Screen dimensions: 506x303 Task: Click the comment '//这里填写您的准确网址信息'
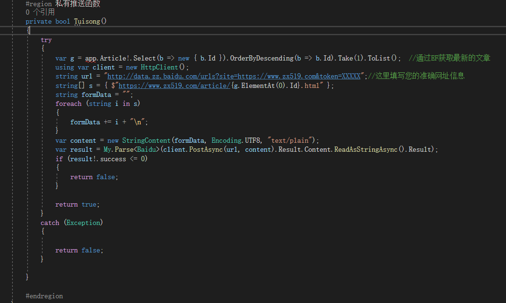coord(416,76)
